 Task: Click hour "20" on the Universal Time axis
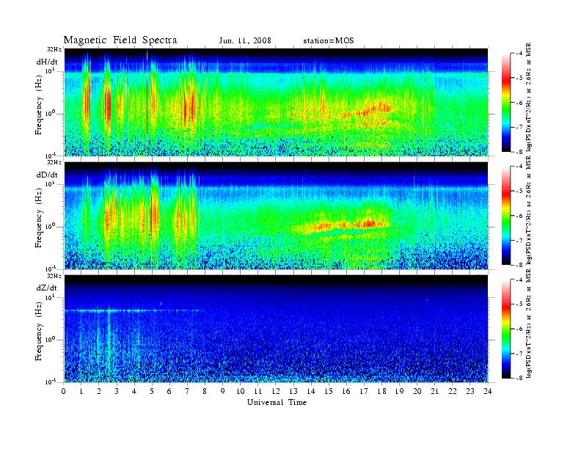(417, 391)
